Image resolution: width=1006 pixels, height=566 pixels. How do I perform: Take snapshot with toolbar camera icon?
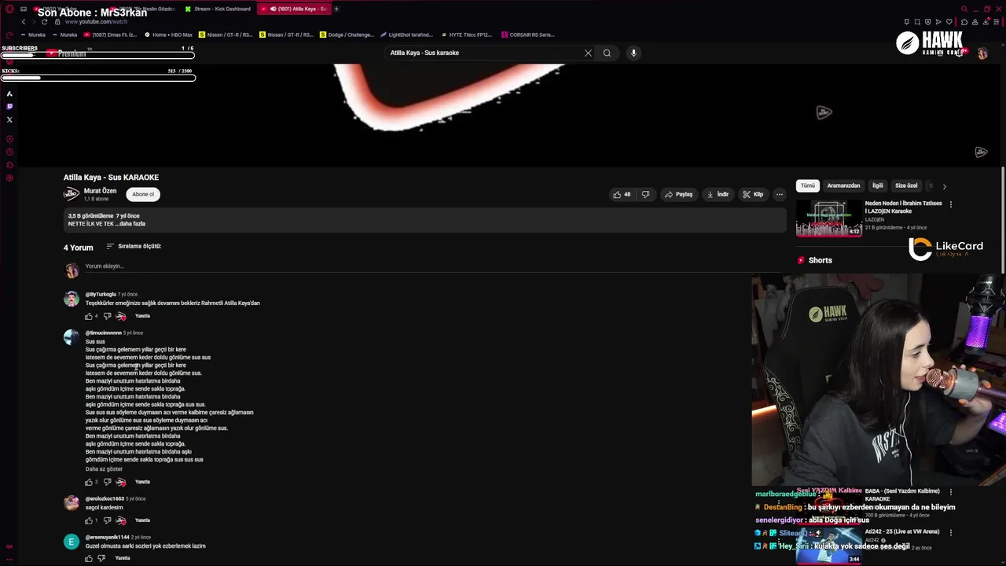point(916,22)
